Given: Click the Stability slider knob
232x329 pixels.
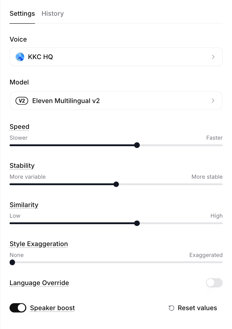Looking at the screenshot, I should tap(116, 184).
